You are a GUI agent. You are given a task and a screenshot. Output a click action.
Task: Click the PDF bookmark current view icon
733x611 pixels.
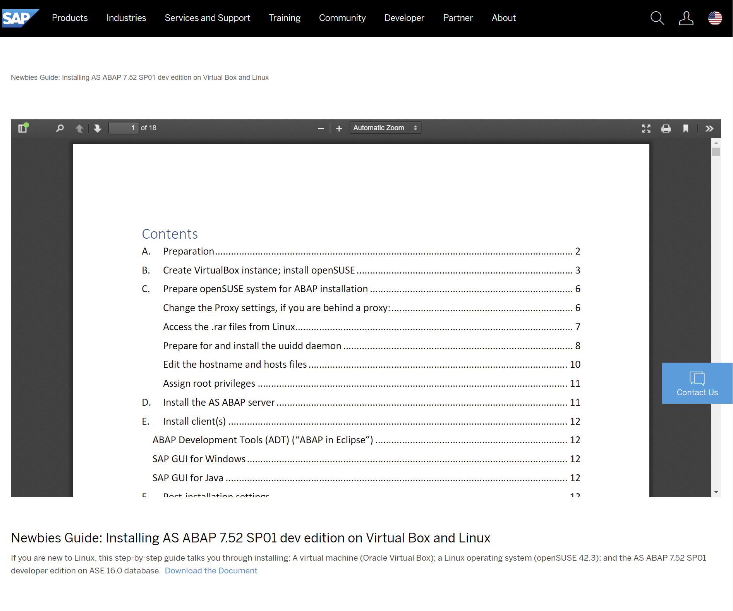pos(685,128)
